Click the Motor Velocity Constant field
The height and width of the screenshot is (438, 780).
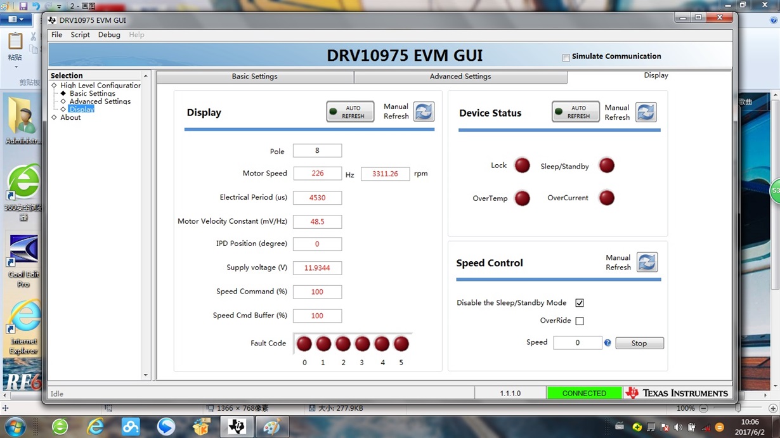point(317,222)
